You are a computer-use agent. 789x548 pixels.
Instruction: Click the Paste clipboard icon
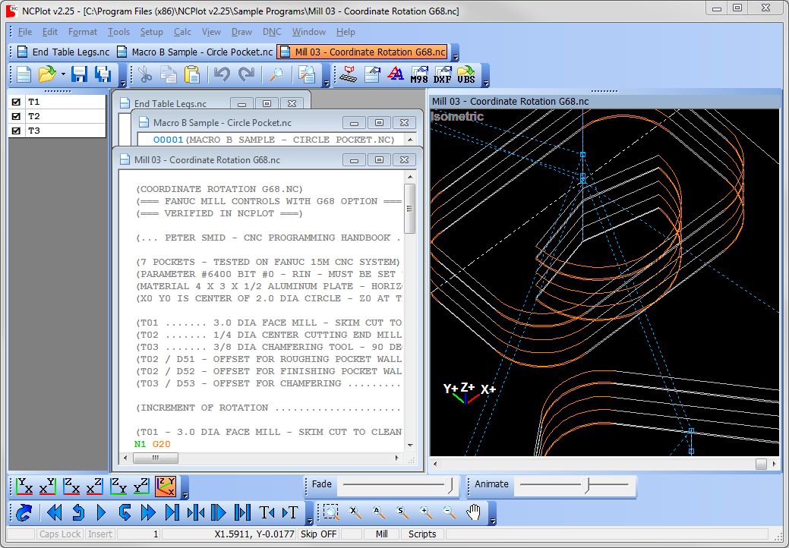(x=191, y=74)
